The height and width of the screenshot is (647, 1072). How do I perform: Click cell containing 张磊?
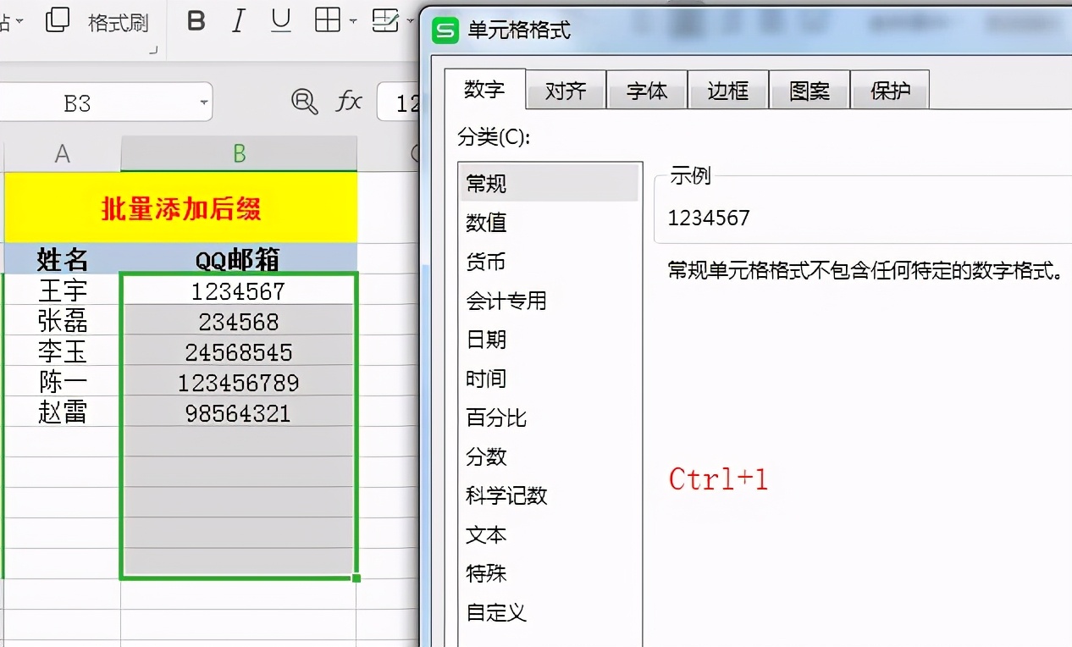tap(63, 320)
